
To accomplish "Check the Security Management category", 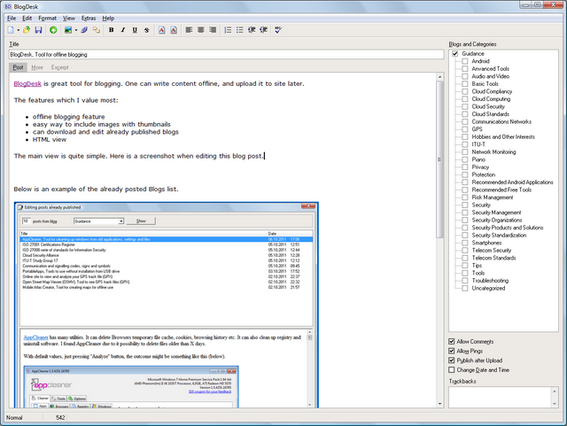I will 464,213.
